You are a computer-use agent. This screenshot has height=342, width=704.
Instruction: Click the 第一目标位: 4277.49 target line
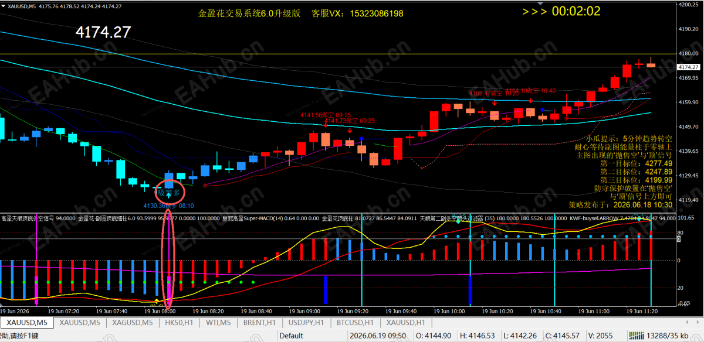(x=637, y=163)
